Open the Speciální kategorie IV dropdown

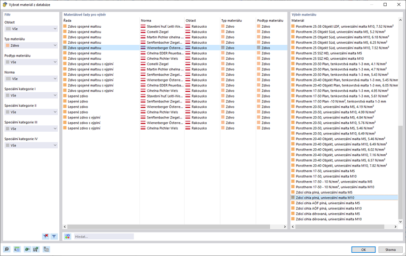click(x=31, y=145)
